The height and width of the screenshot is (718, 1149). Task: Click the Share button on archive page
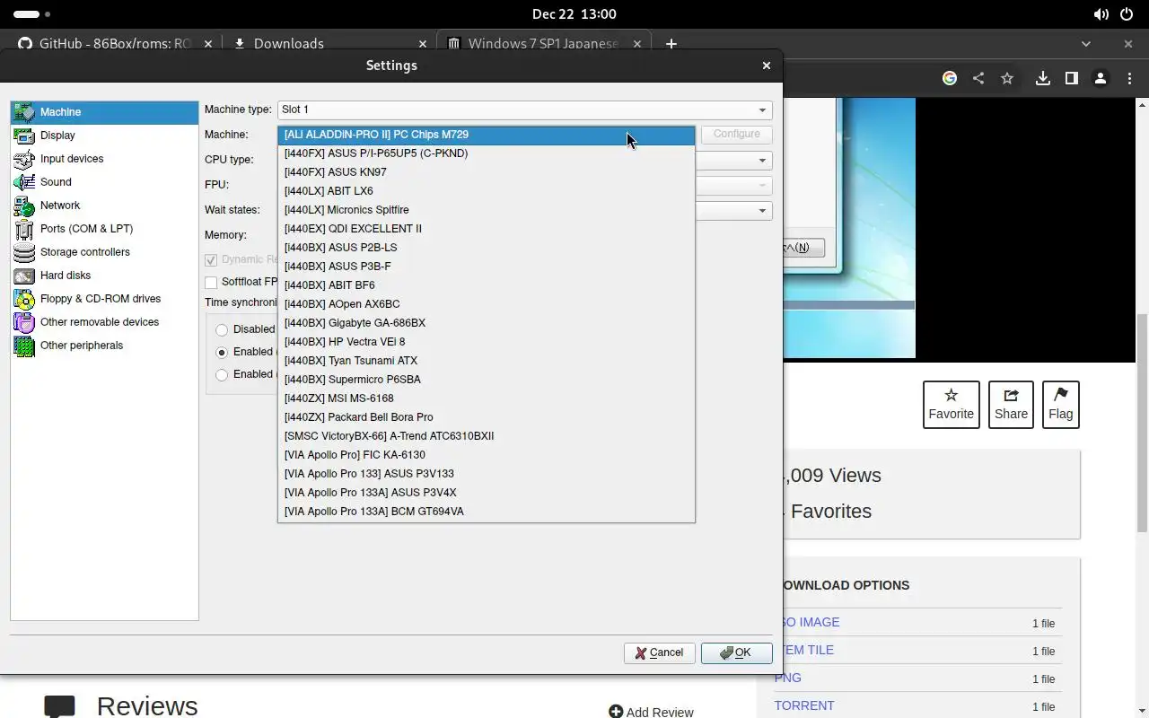click(x=1011, y=404)
